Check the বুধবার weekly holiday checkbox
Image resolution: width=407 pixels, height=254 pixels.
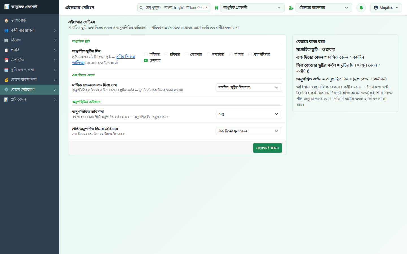point(231,54)
